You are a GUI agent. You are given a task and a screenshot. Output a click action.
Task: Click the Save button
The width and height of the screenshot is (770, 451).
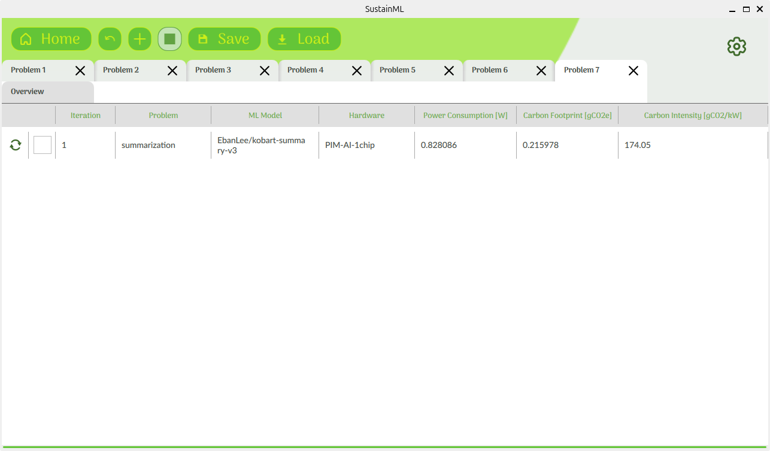coord(225,39)
